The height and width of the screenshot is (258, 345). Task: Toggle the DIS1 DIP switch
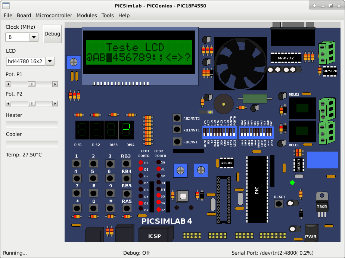pyautogui.click(x=242, y=132)
